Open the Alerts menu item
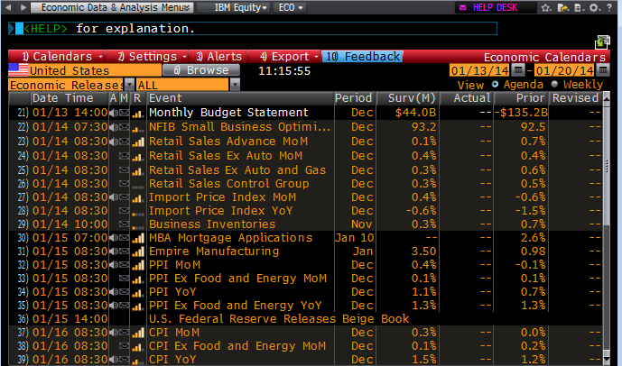 click(218, 57)
